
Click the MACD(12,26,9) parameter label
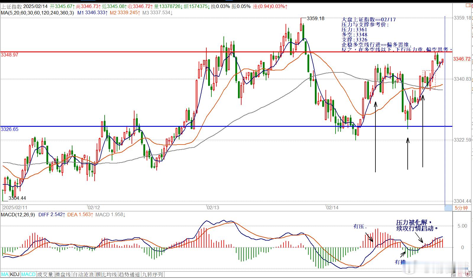click(x=18, y=215)
